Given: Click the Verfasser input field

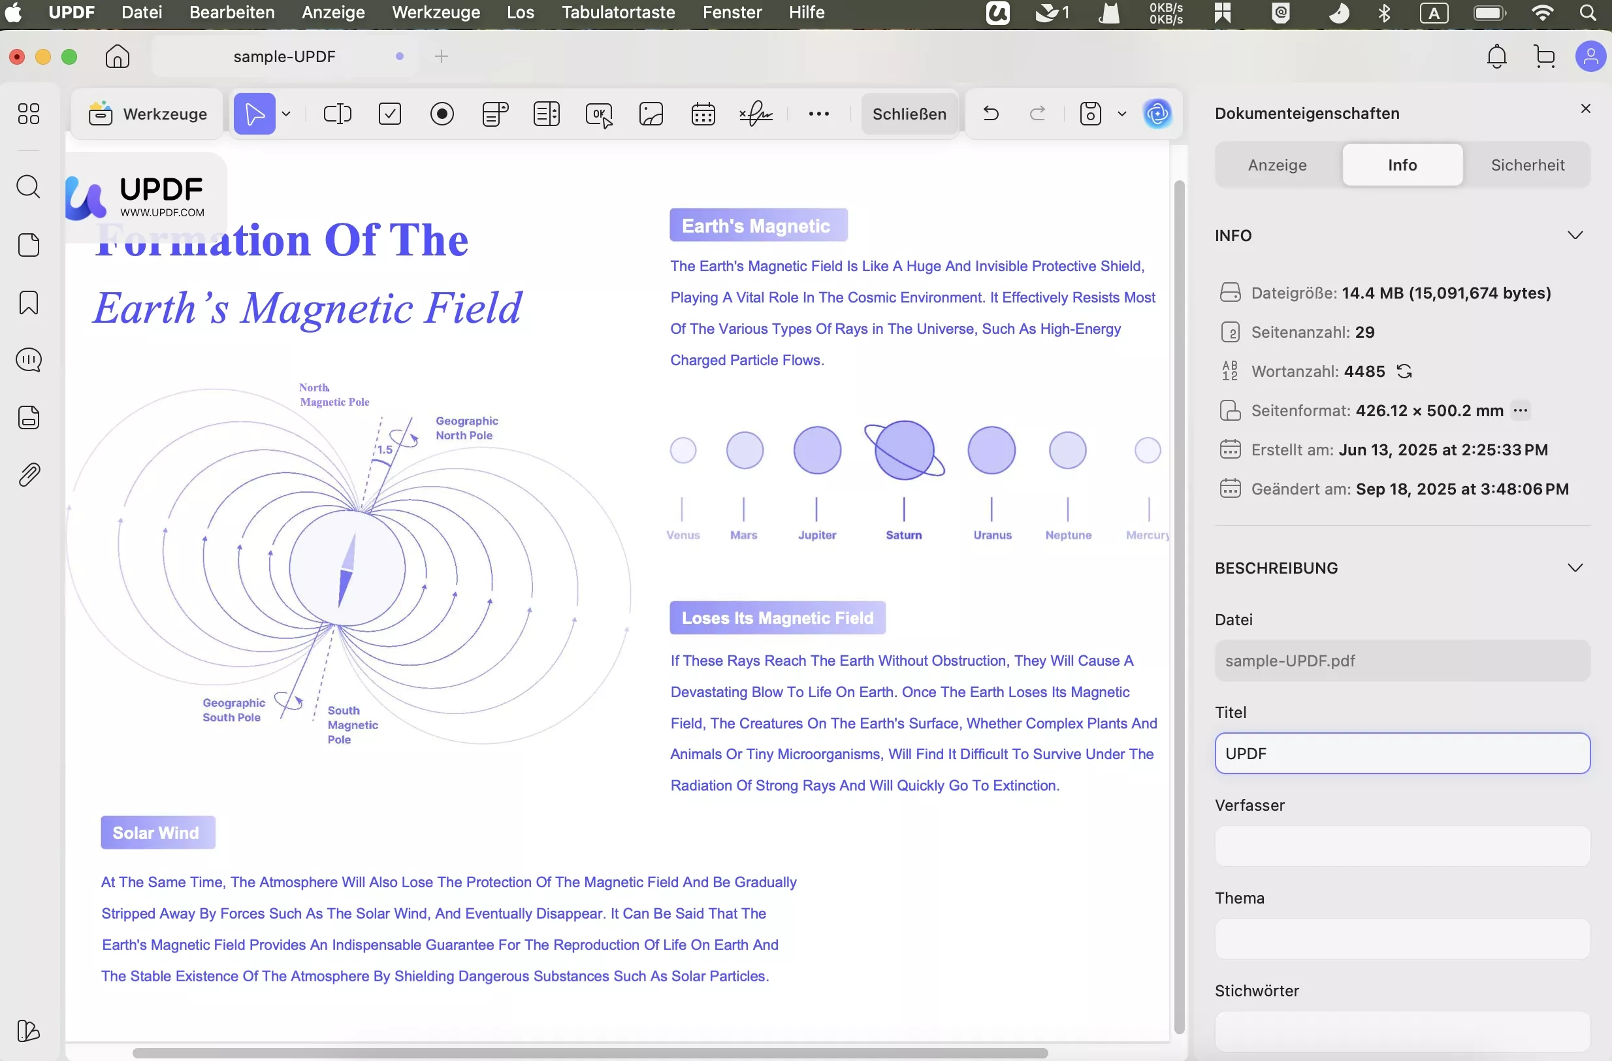Looking at the screenshot, I should [x=1402, y=846].
